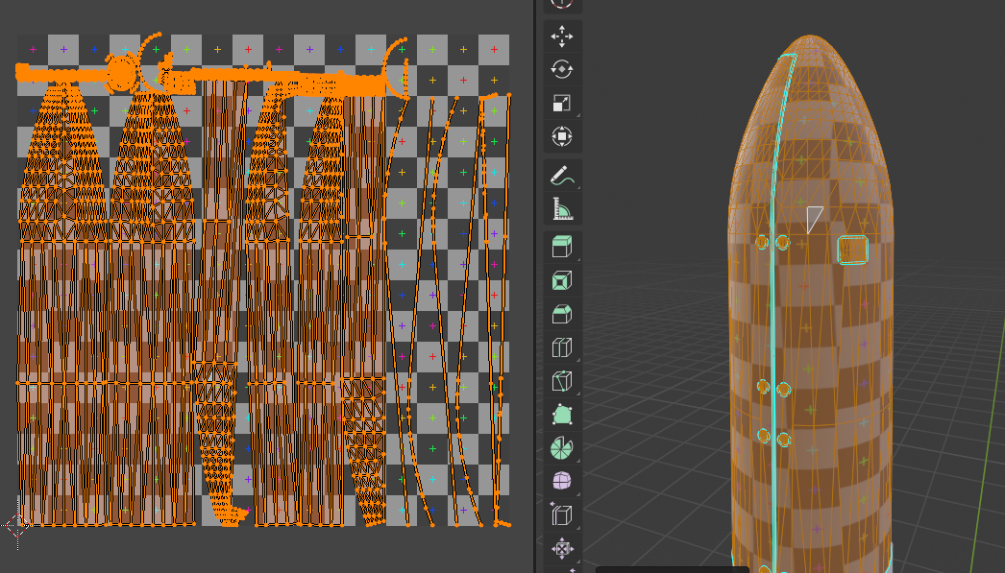Select the Shrink/Fatten tool
The height and width of the screenshot is (573, 1005).
[562, 549]
